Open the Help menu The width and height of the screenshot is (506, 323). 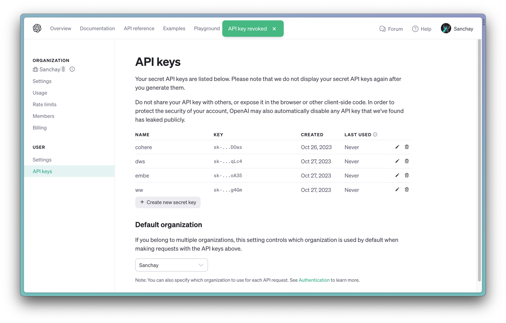(422, 29)
